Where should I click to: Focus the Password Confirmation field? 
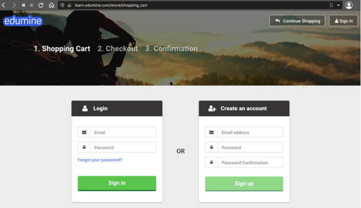[244, 162]
